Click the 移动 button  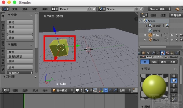click(x=20, y=22)
